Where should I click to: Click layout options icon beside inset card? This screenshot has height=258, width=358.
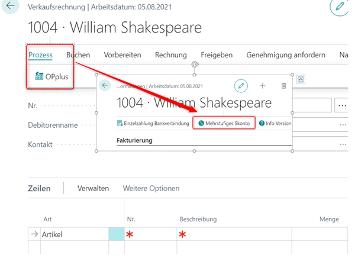click(x=301, y=79)
